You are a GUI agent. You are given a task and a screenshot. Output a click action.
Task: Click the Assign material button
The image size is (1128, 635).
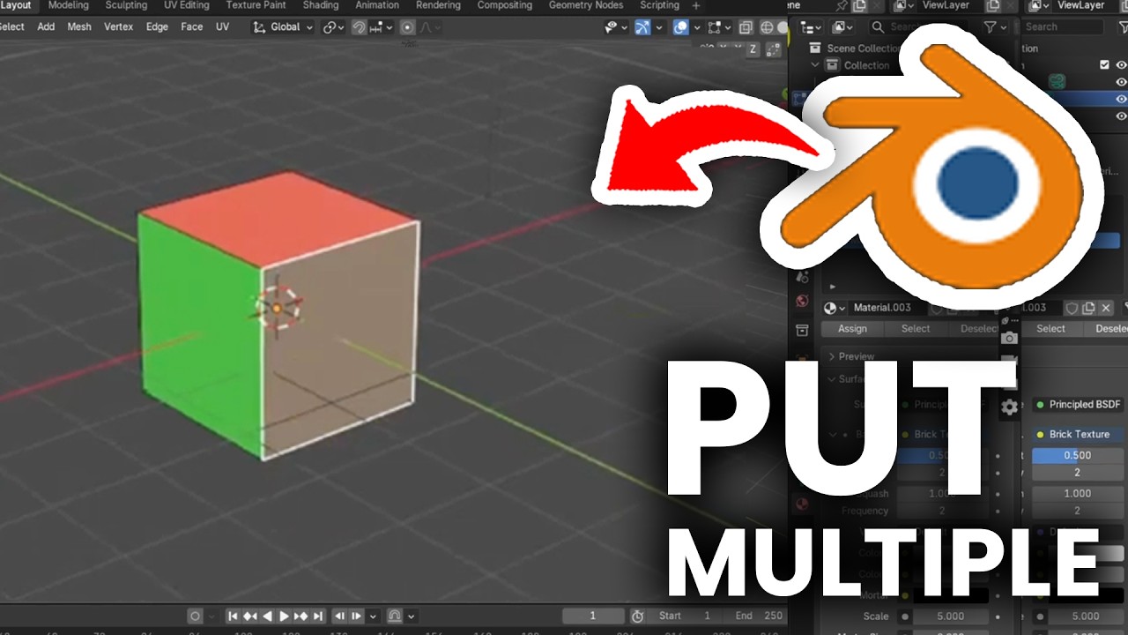click(852, 329)
